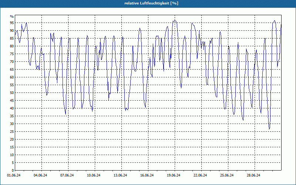This screenshot has height=185, width=296.
Task: Click the x-axis date label 19.06.24
Action: (174, 175)
